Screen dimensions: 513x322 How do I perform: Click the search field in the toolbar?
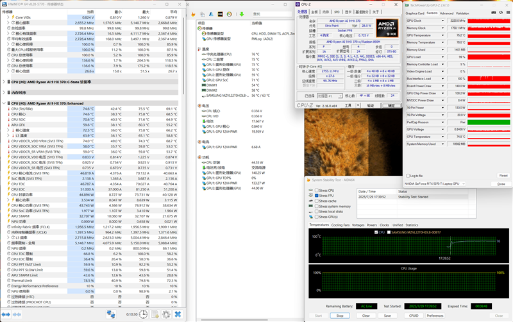point(272,14)
